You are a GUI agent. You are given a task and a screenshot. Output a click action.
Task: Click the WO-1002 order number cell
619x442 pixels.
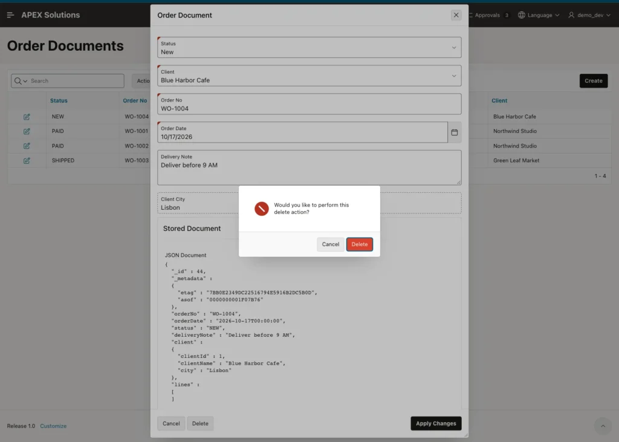[x=137, y=146]
